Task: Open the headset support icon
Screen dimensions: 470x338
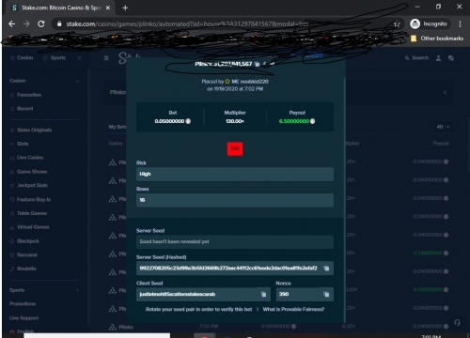Action: (x=457, y=322)
